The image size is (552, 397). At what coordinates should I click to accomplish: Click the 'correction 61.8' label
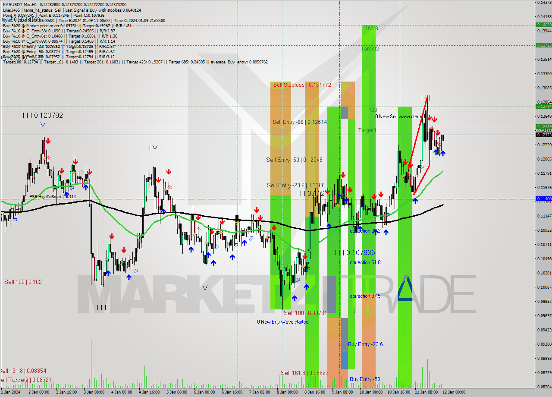365,262
